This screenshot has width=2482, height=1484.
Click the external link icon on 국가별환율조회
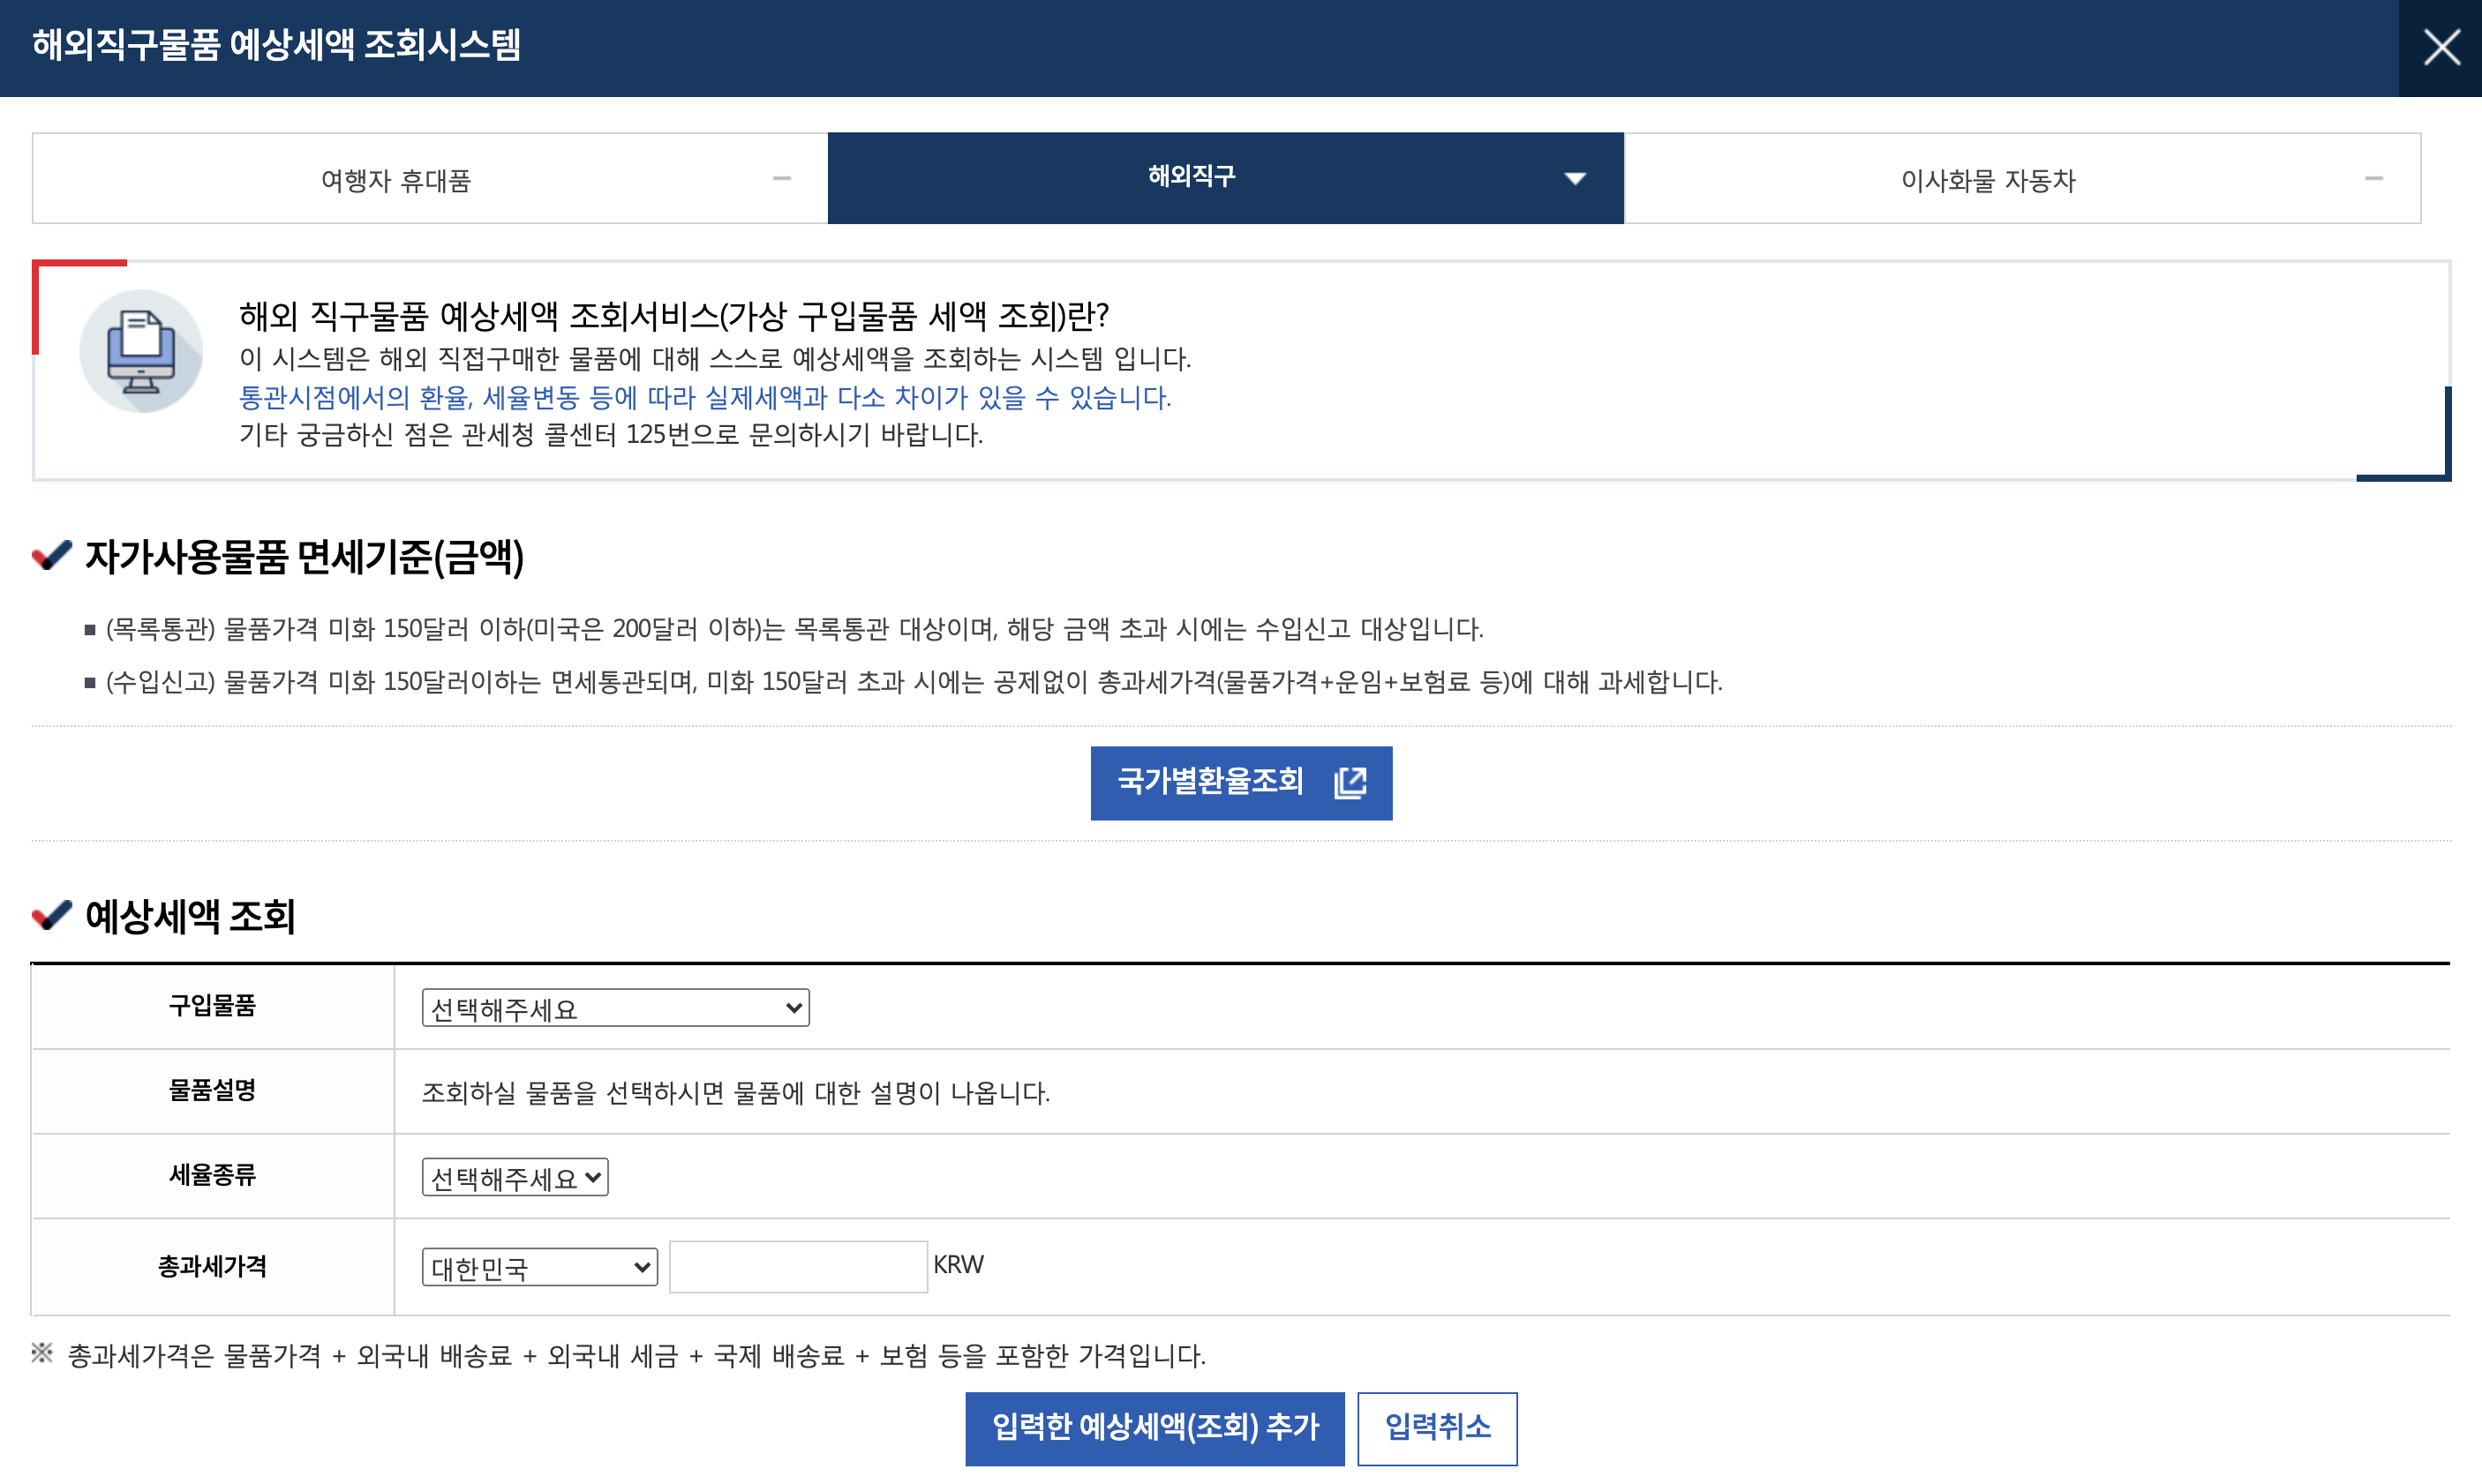pos(1350,782)
